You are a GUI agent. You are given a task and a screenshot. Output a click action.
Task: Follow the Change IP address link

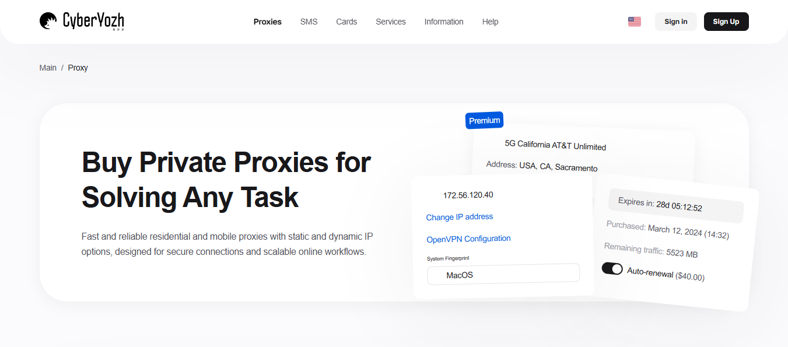tap(460, 216)
